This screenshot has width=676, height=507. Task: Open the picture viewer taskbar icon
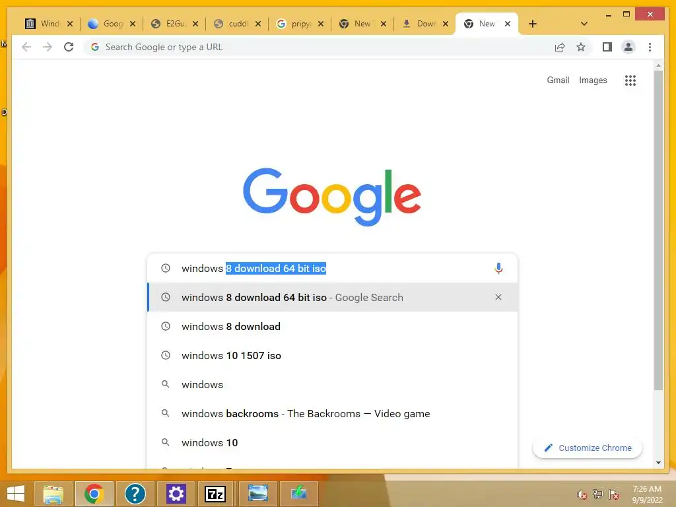coord(258,494)
